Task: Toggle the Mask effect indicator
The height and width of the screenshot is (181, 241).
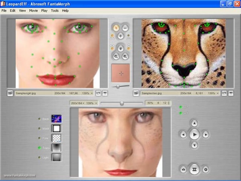Action: pos(39,128)
